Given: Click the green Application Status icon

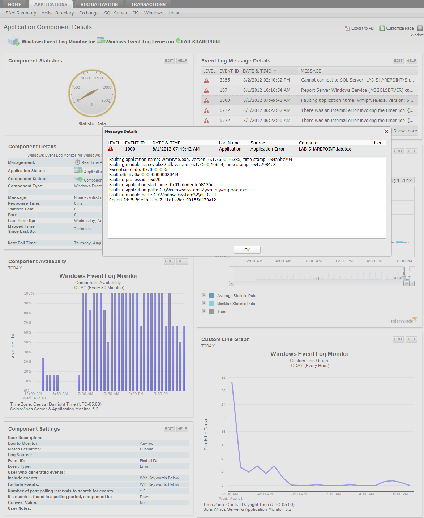Looking at the screenshot, I should pos(78,170).
